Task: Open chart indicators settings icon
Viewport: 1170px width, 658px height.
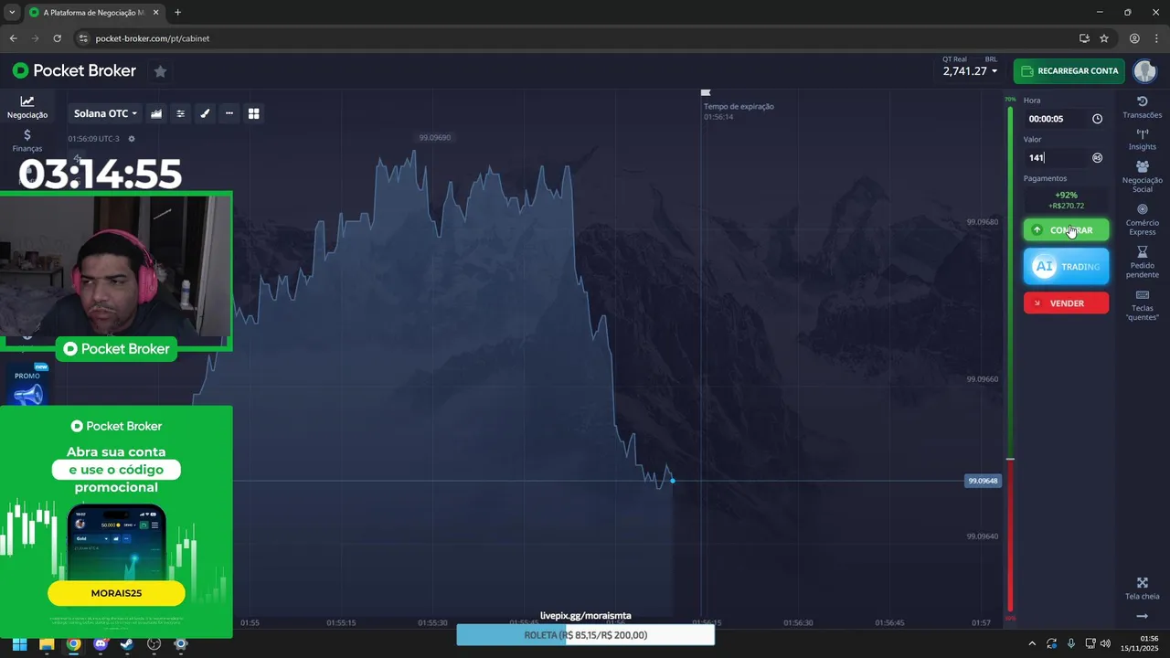Action: (181, 113)
